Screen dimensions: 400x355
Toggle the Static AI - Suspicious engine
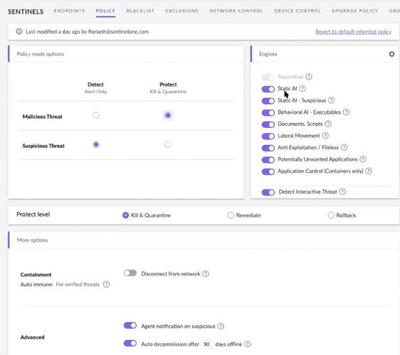268,101
